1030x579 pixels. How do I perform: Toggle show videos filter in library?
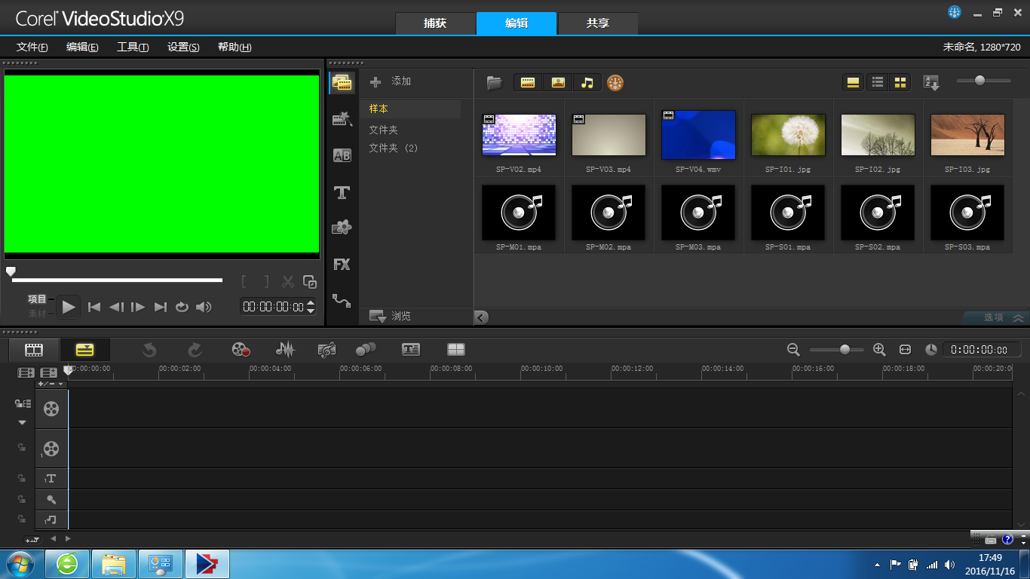[528, 83]
